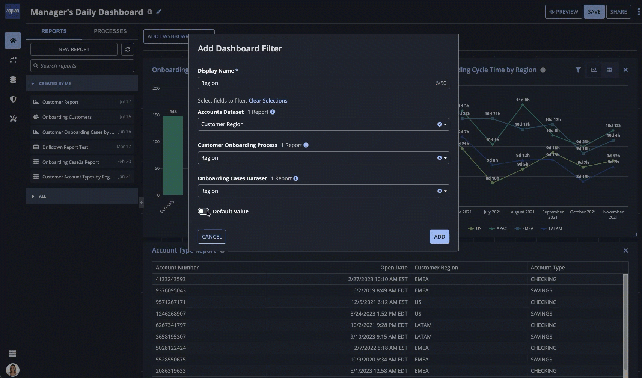Click the Onboarding Cases Dataset info icon
The image size is (642, 378).
pyautogui.click(x=296, y=178)
